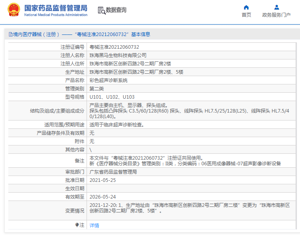This screenshot has height=237, width=300.
Task: Click the 批准日期 label cell
Action: (x=75, y=180)
